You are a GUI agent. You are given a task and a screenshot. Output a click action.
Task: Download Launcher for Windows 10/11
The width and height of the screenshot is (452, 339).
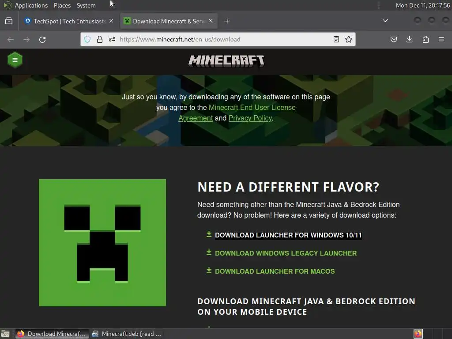(x=288, y=235)
